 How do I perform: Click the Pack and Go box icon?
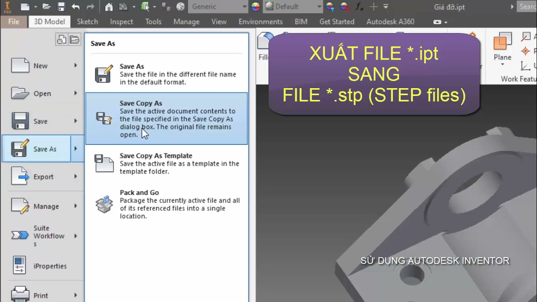pos(104,204)
